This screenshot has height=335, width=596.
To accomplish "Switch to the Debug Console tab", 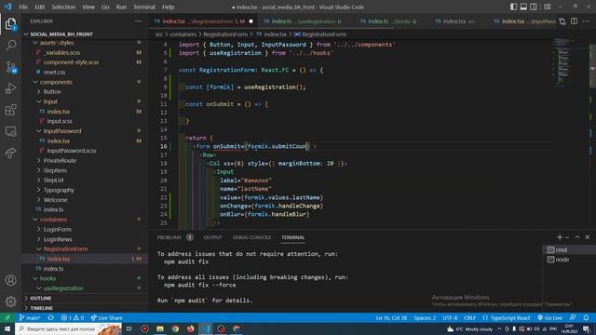I will click(x=251, y=237).
